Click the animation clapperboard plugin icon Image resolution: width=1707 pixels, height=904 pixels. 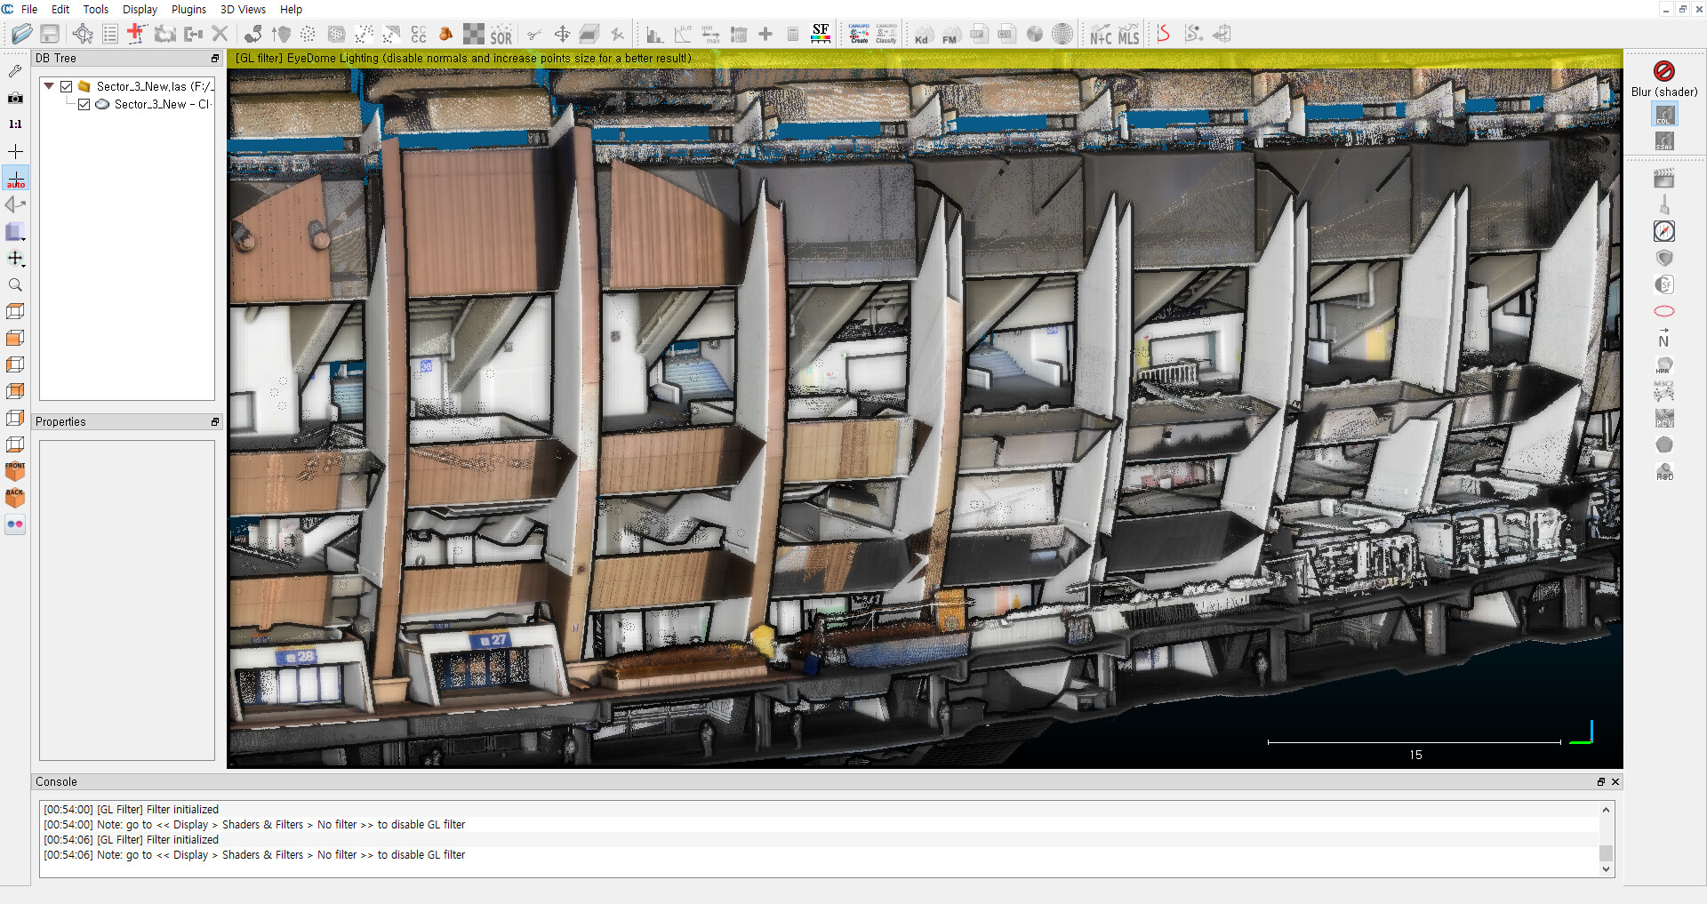pos(1664,178)
